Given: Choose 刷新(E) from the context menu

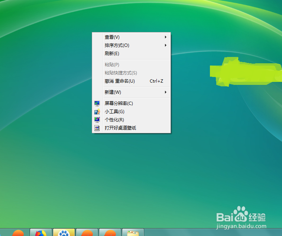Looking at the screenshot, I should pyautogui.click(x=131, y=54).
